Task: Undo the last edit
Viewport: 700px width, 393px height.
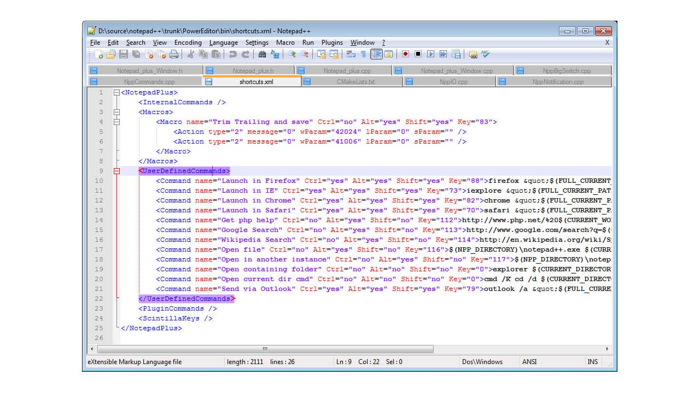Action: coord(234,54)
